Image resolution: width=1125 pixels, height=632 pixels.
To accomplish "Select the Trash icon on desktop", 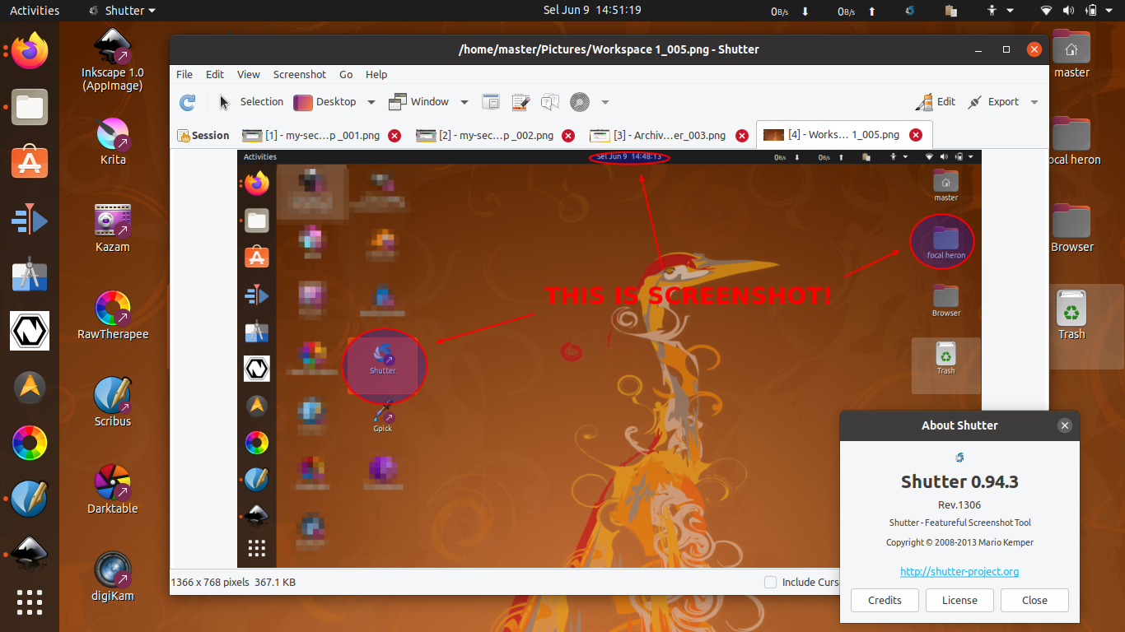I will 1071,315.
